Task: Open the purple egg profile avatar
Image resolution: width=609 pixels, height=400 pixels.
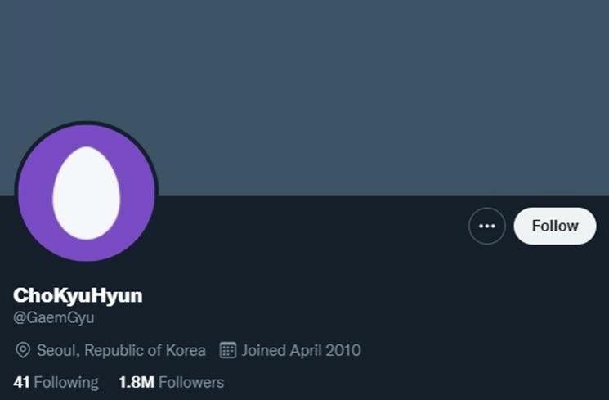Action: (x=87, y=191)
